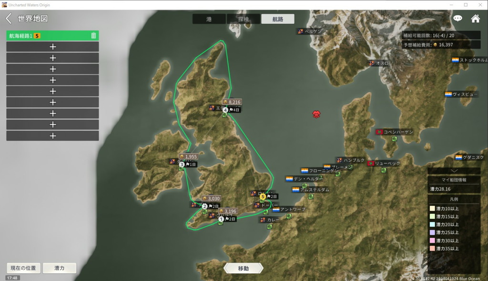Click the 3,196 price label
Screen dimensions: 488x281
tap(228, 211)
